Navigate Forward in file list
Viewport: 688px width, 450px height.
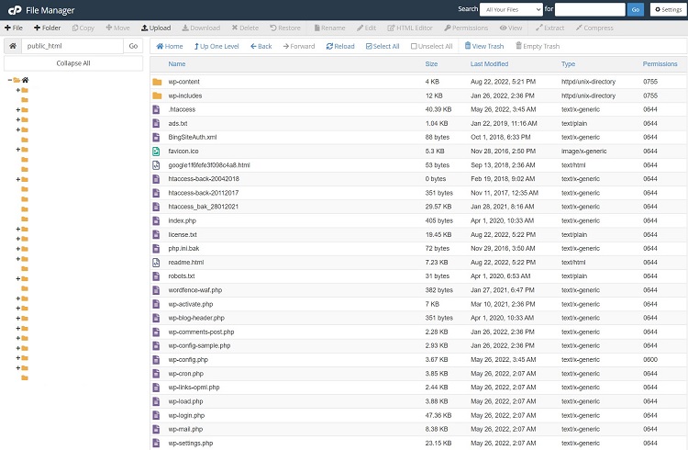(x=299, y=46)
